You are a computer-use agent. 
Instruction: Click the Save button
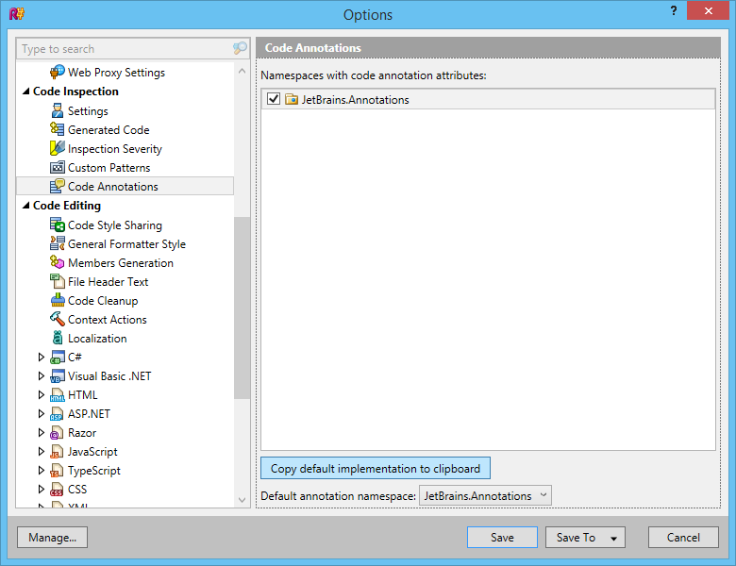[x=502, y=538]
